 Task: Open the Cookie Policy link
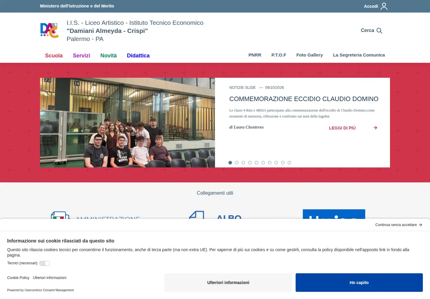click(x=18, y=278)
